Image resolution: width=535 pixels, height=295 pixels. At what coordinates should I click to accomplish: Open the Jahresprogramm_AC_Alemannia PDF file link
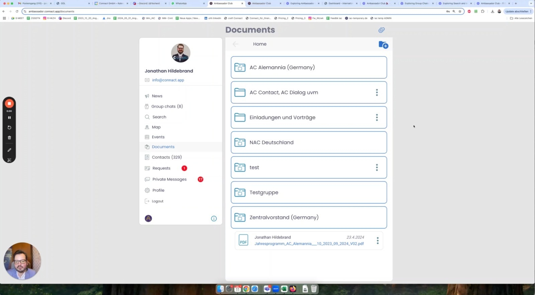pos(309,244)
